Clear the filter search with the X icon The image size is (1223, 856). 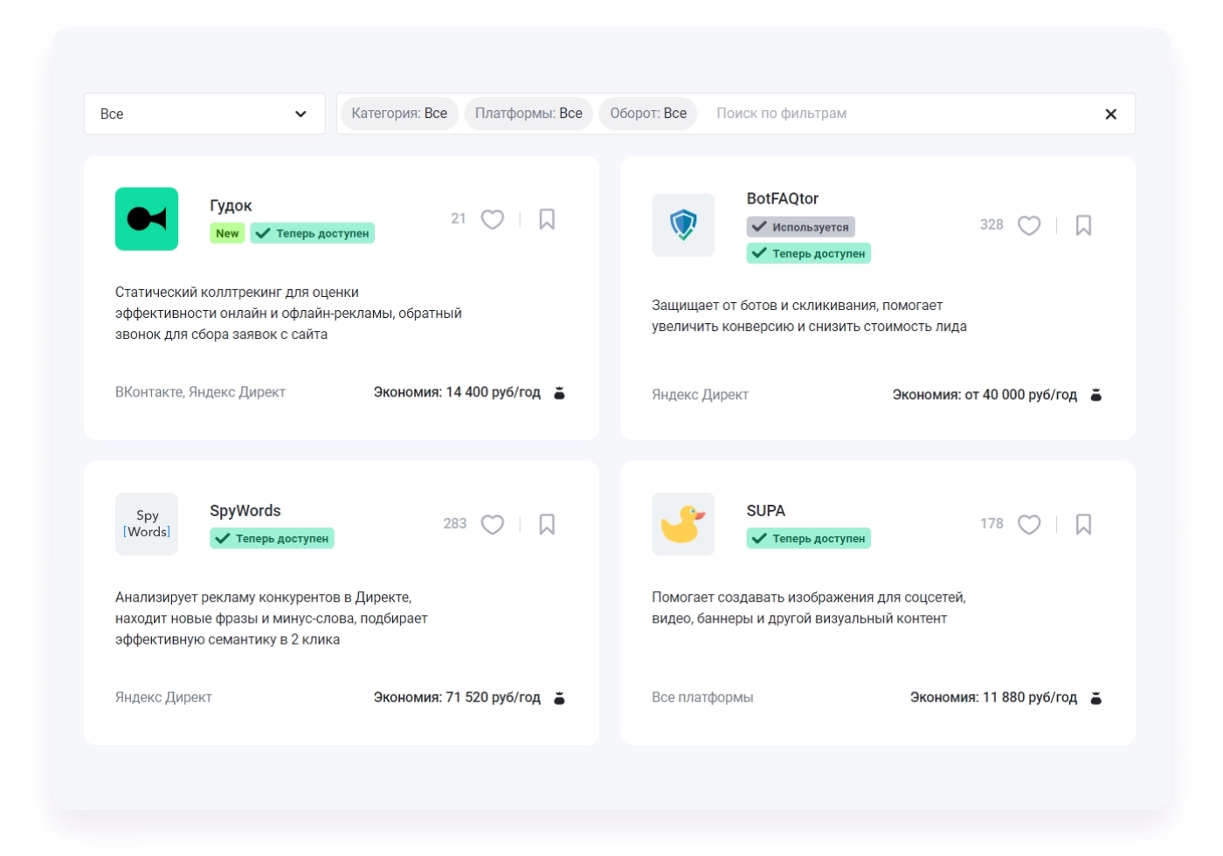click(1111, 114)
